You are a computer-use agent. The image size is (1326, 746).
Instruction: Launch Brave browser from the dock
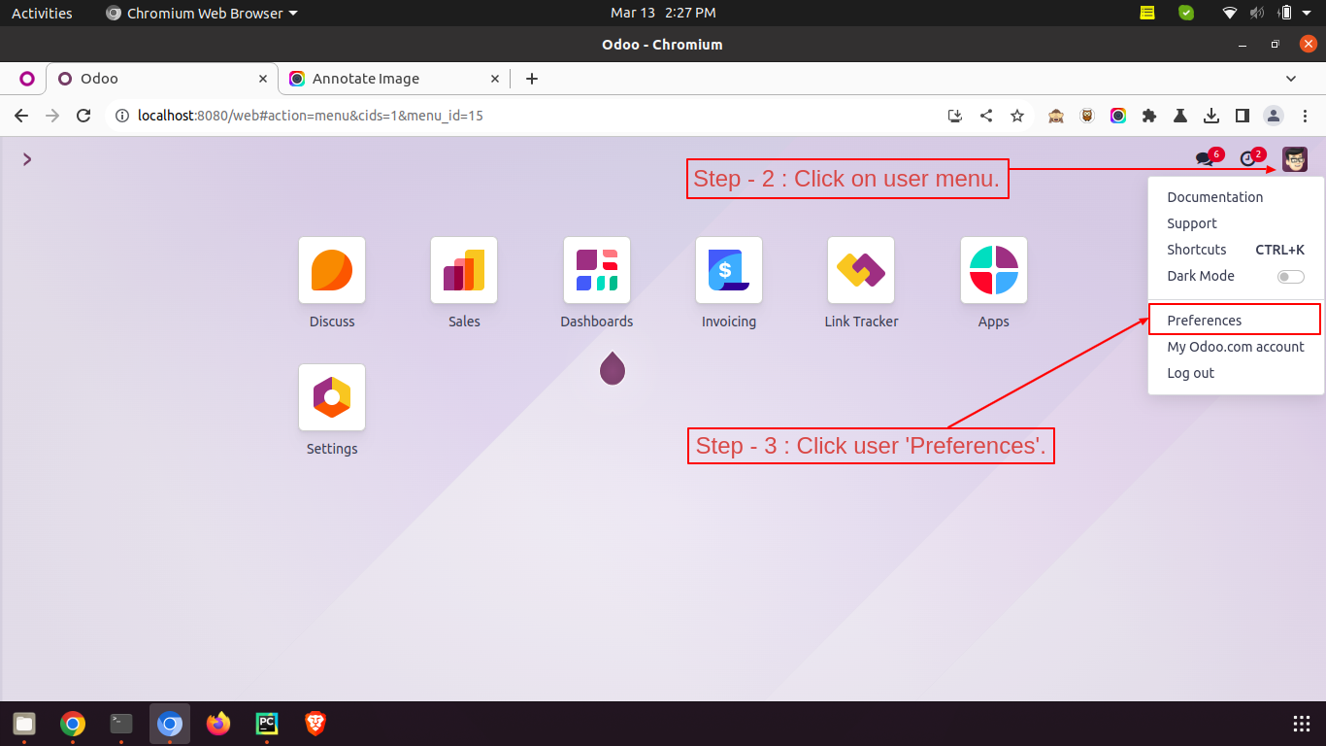[x=315, y=724]
